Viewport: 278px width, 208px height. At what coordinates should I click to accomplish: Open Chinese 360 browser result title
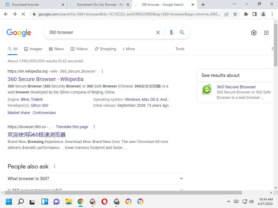(37, 135)
